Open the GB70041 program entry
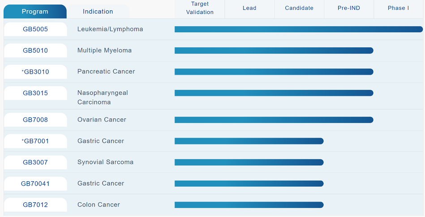 [x=35, y=184]
